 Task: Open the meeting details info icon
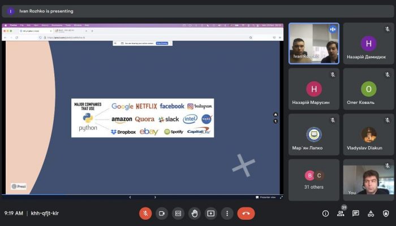(x=325, y=213)
